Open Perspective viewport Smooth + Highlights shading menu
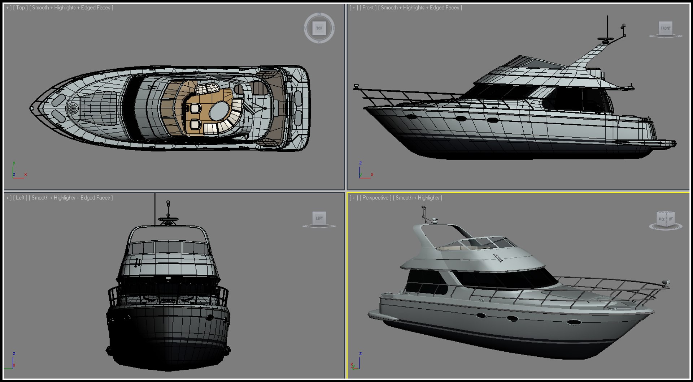 (418, 198)
